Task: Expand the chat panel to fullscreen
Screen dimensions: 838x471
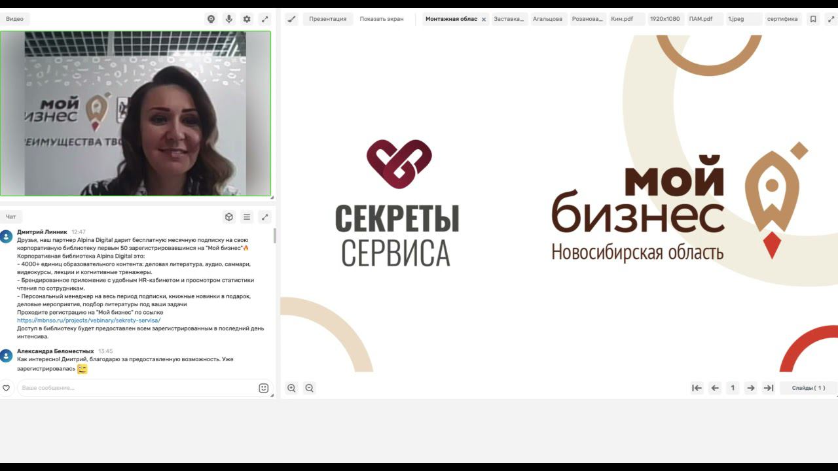Action: coord(264,217)
